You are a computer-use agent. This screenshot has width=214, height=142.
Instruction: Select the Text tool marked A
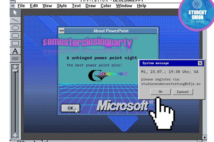click(x=15, y=51)
